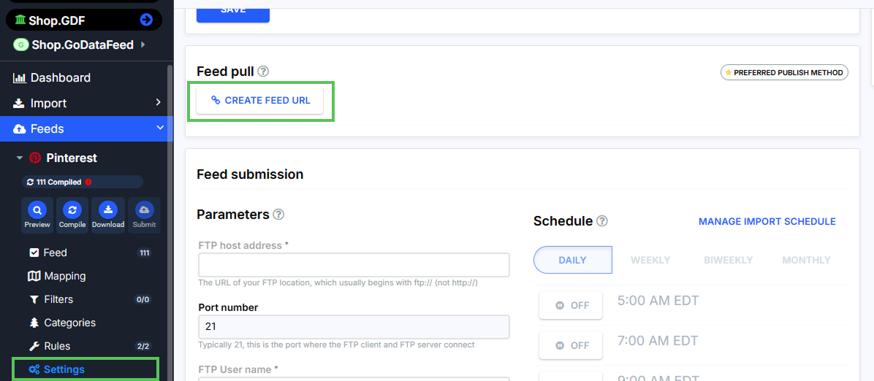
Task: Click the Download feed icon
Action: coord(107,210)
